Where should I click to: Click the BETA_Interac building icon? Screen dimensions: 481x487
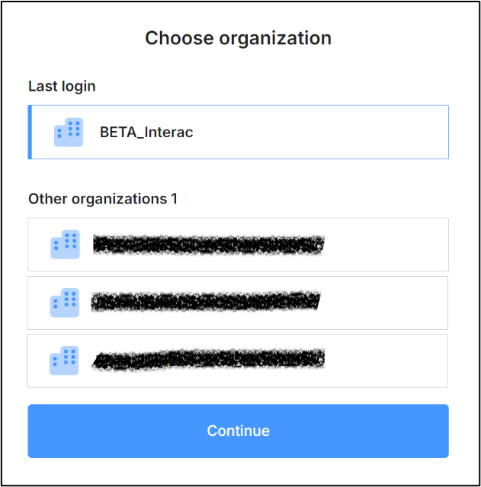pos(69,133)
